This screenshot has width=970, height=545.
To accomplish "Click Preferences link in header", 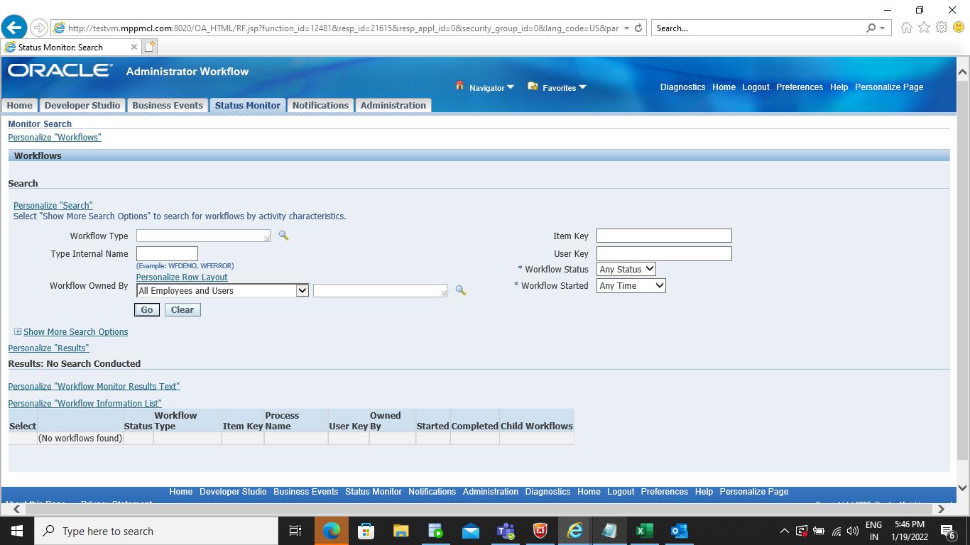I will tap(800, 87).
